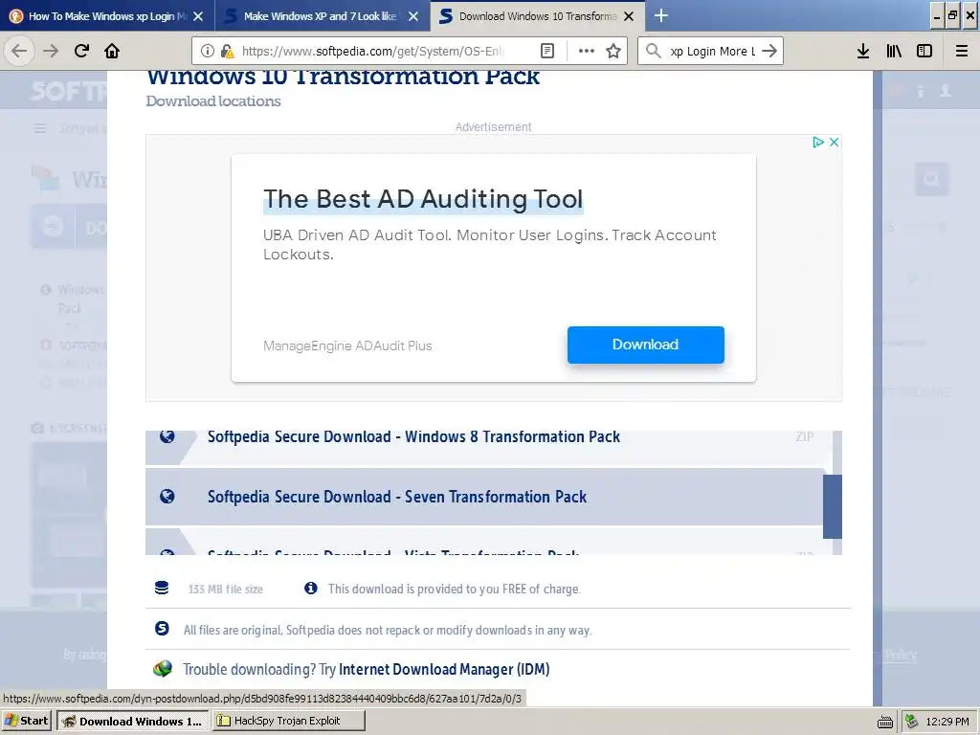Open Internet Download Manager (IDM) link
Image resolution: width=980 pixels, height=735 pixels.
tap(444, 669)
